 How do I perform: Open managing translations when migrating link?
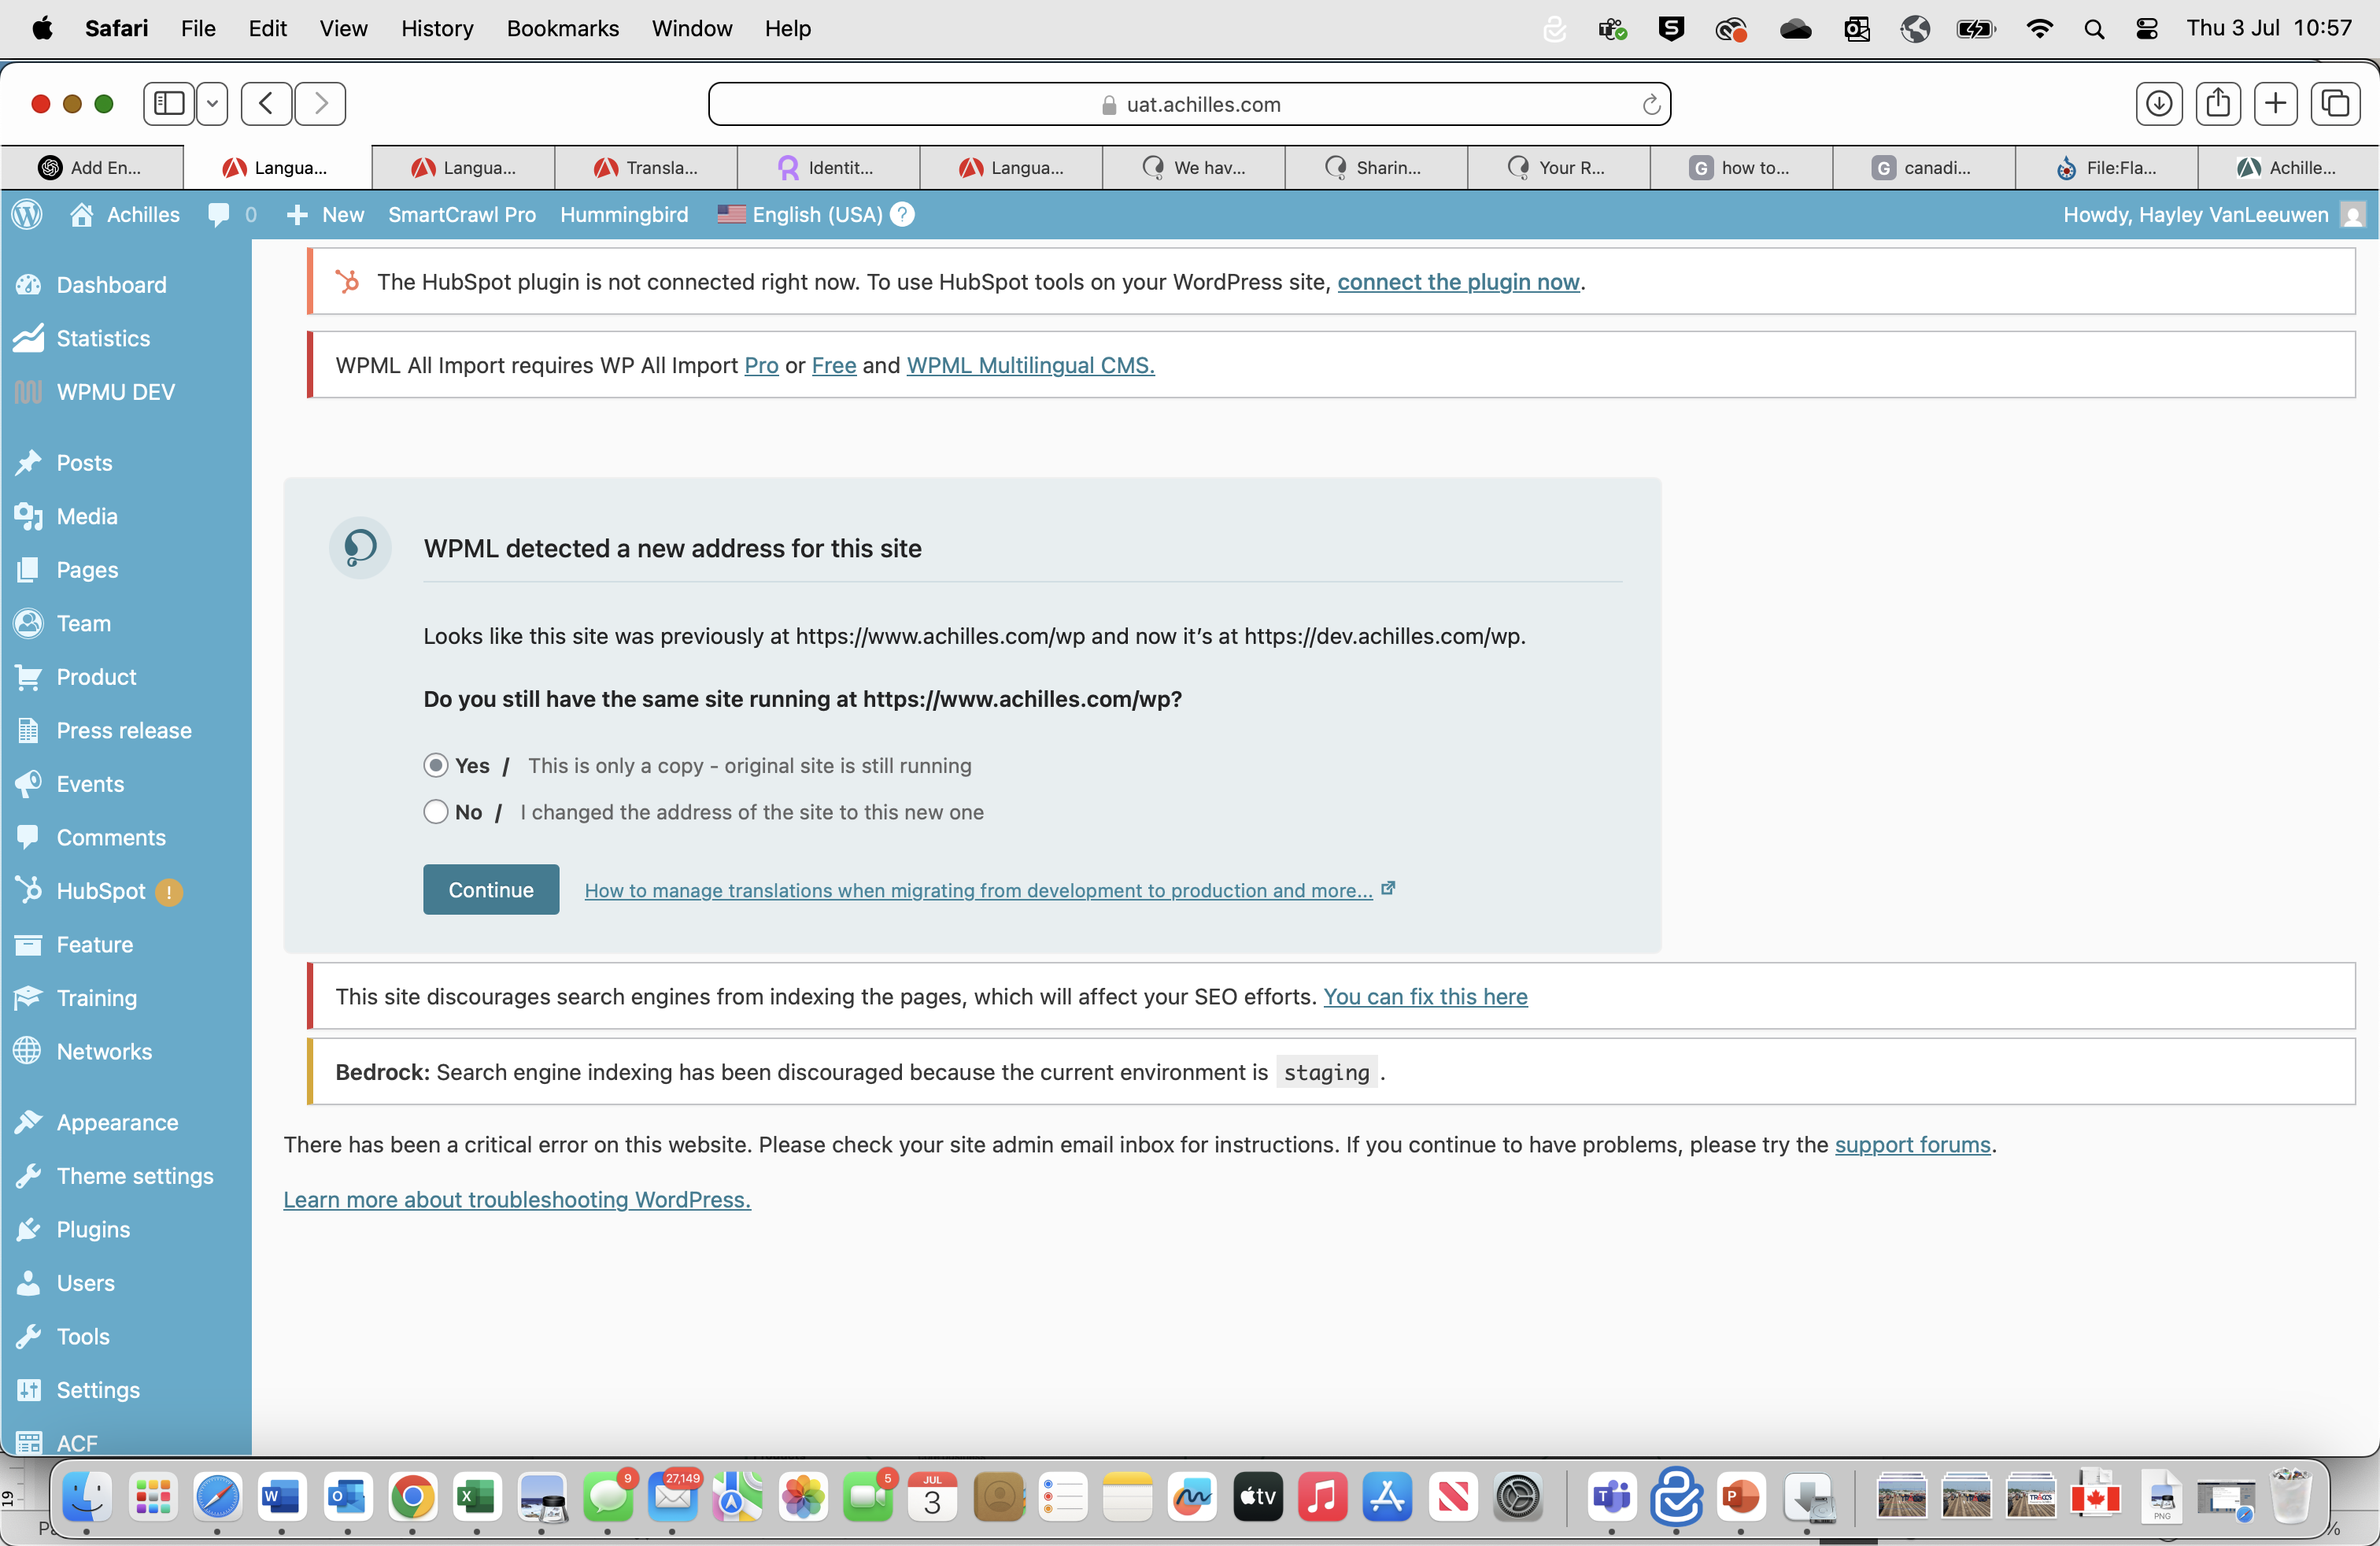[x=978, y=890]
